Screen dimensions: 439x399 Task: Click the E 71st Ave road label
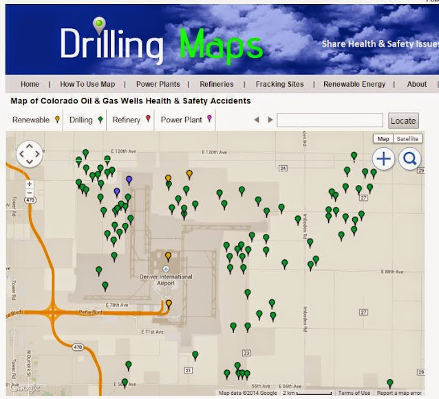pos(152,332)
